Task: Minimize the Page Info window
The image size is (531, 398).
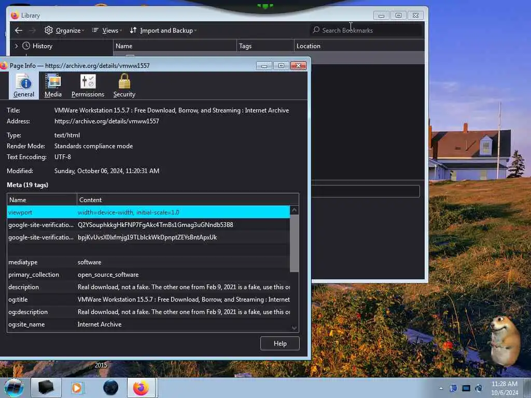Action: click(264, 66)
